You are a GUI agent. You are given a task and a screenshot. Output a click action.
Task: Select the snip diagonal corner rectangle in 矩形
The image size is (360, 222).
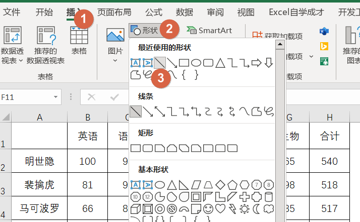tap(184, 148)
